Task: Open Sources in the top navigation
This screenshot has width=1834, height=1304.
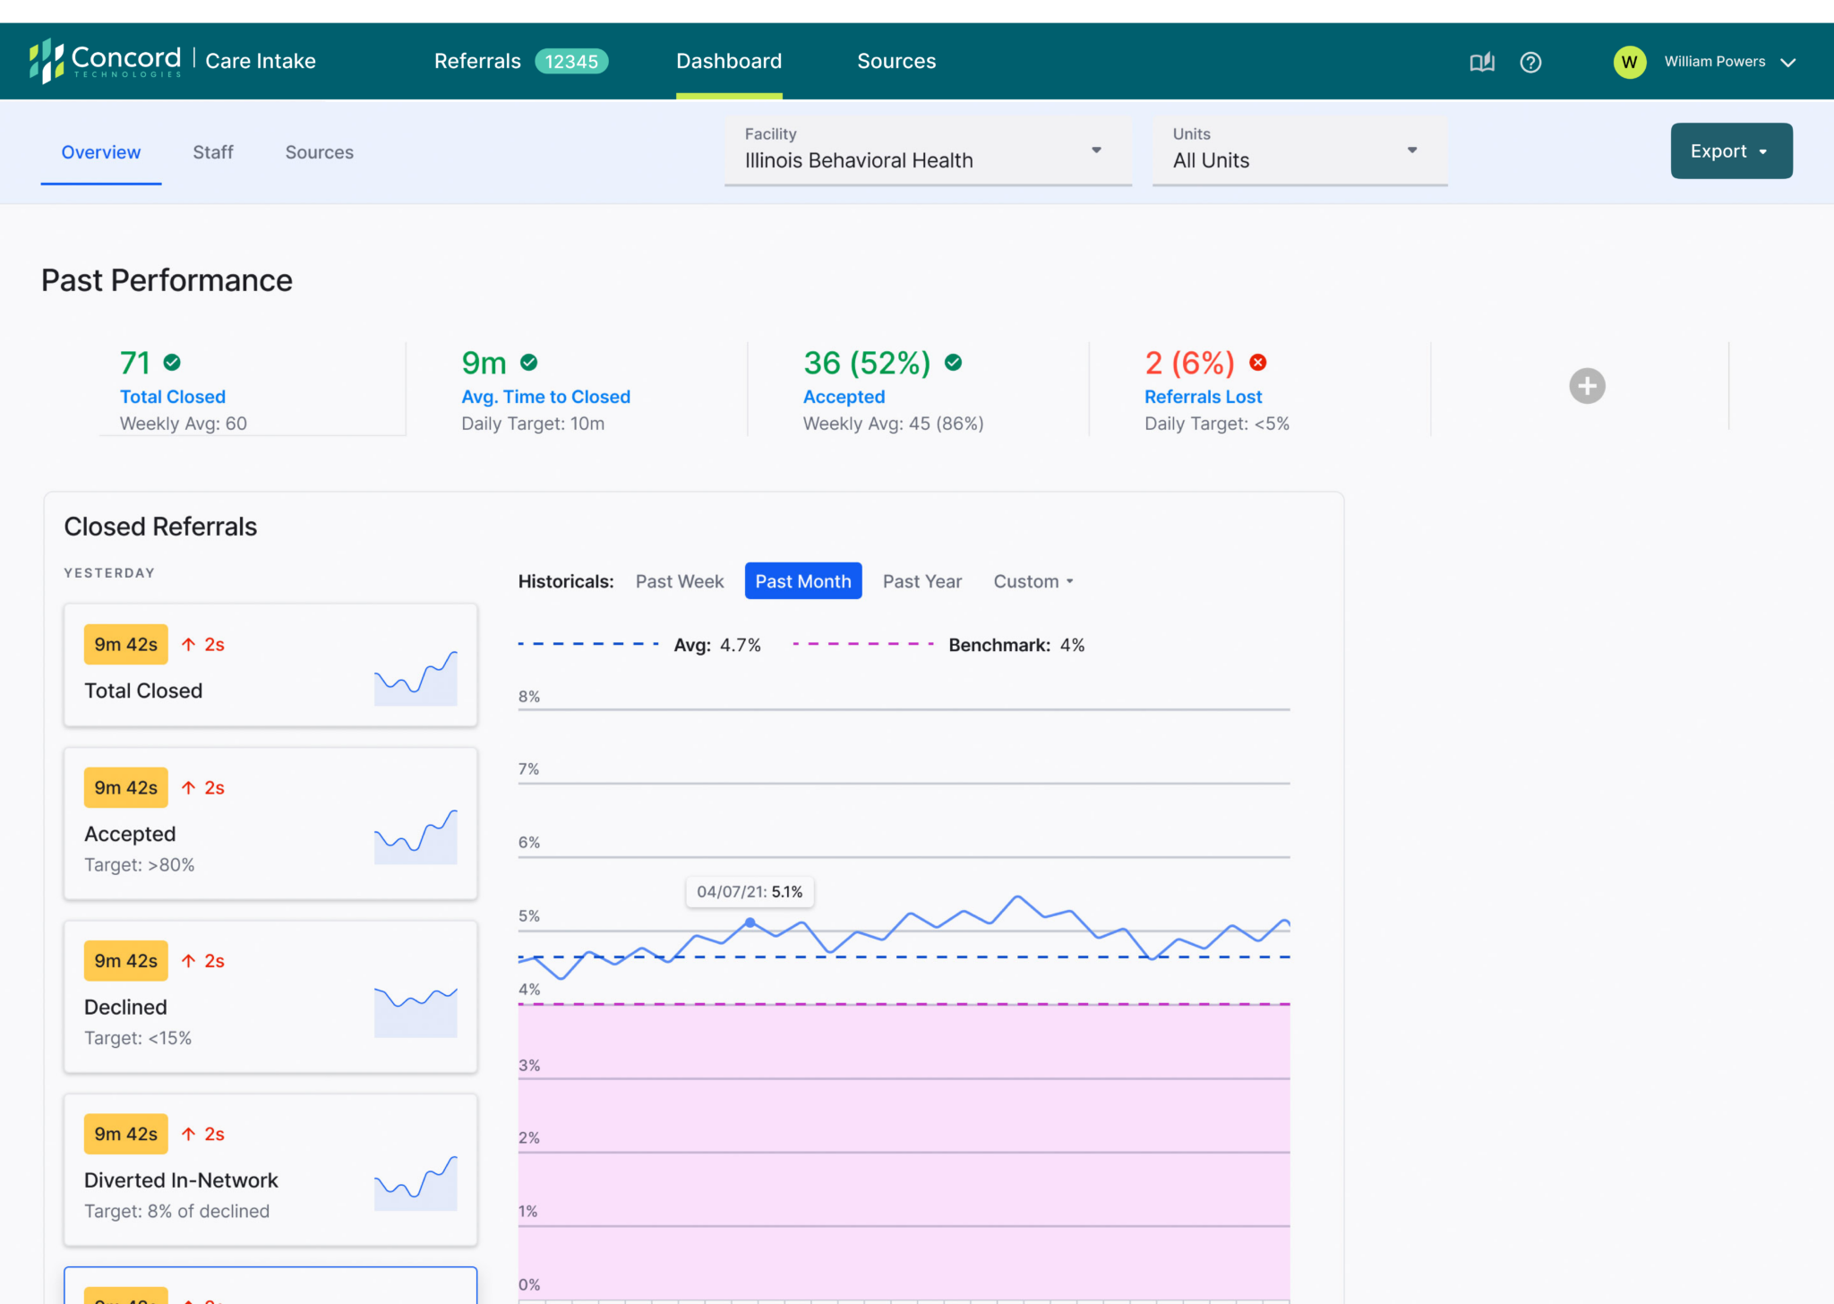Action: click(896, 61)
